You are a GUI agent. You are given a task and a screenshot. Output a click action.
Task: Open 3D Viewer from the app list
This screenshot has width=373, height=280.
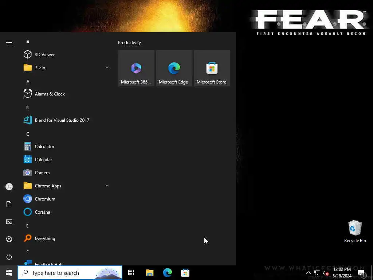pyautogui.click(x=66, y=55)
